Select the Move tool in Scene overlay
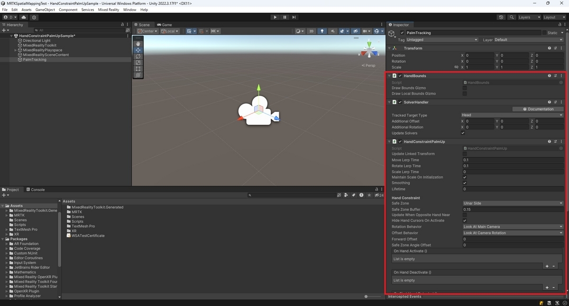Image resolution: width=569 pixels, height=306 pixels. 138,50
